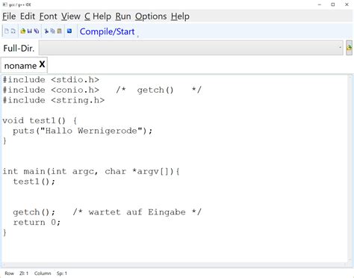Click the "int main(int argc, char *argv[]){" line

[x=91, y=172]
